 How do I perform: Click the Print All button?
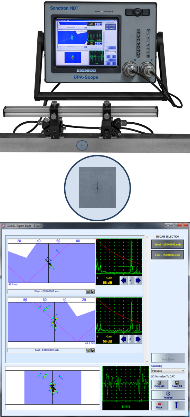[160, 384]
